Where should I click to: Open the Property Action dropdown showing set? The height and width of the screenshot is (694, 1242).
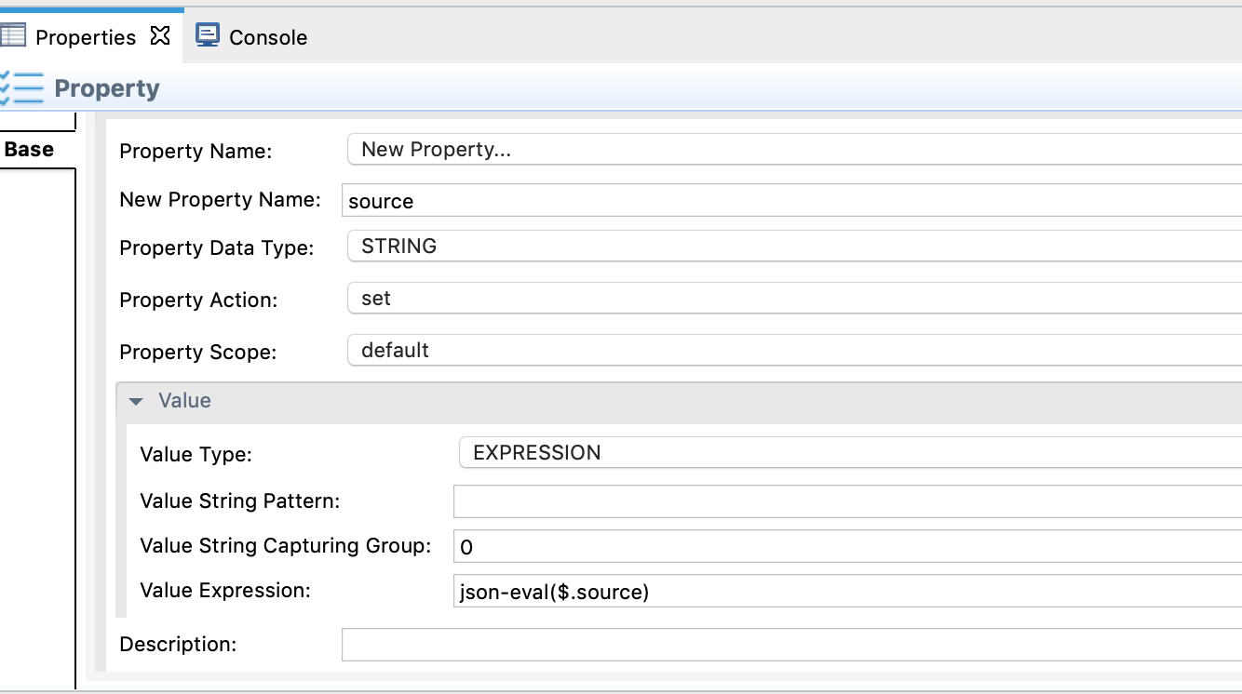point(794,298)
